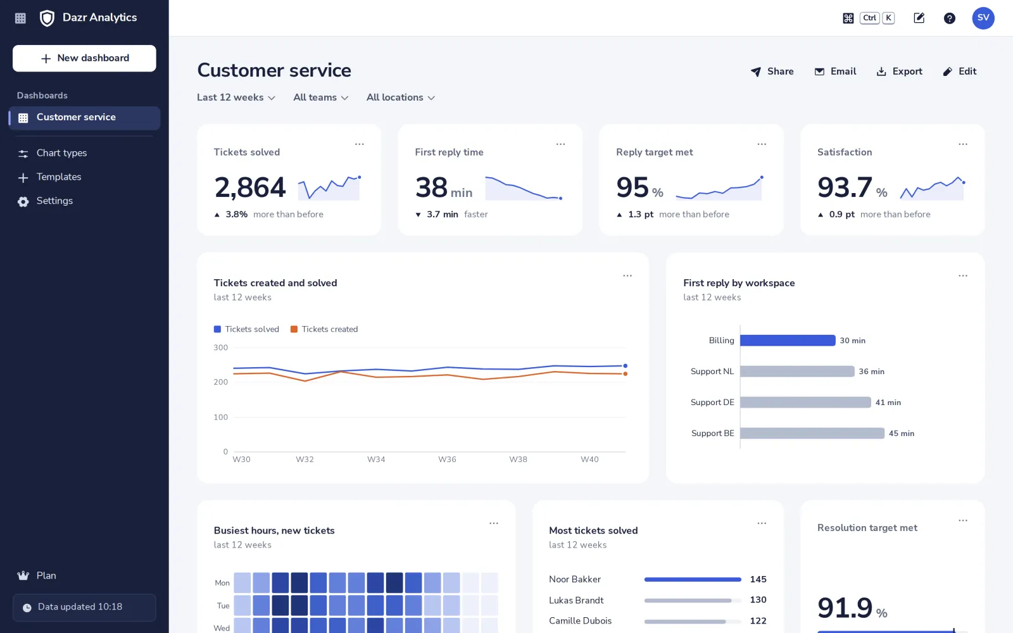Toggle the Tickets created legend series
The image size is (1013, 633).
pos(324,329)
